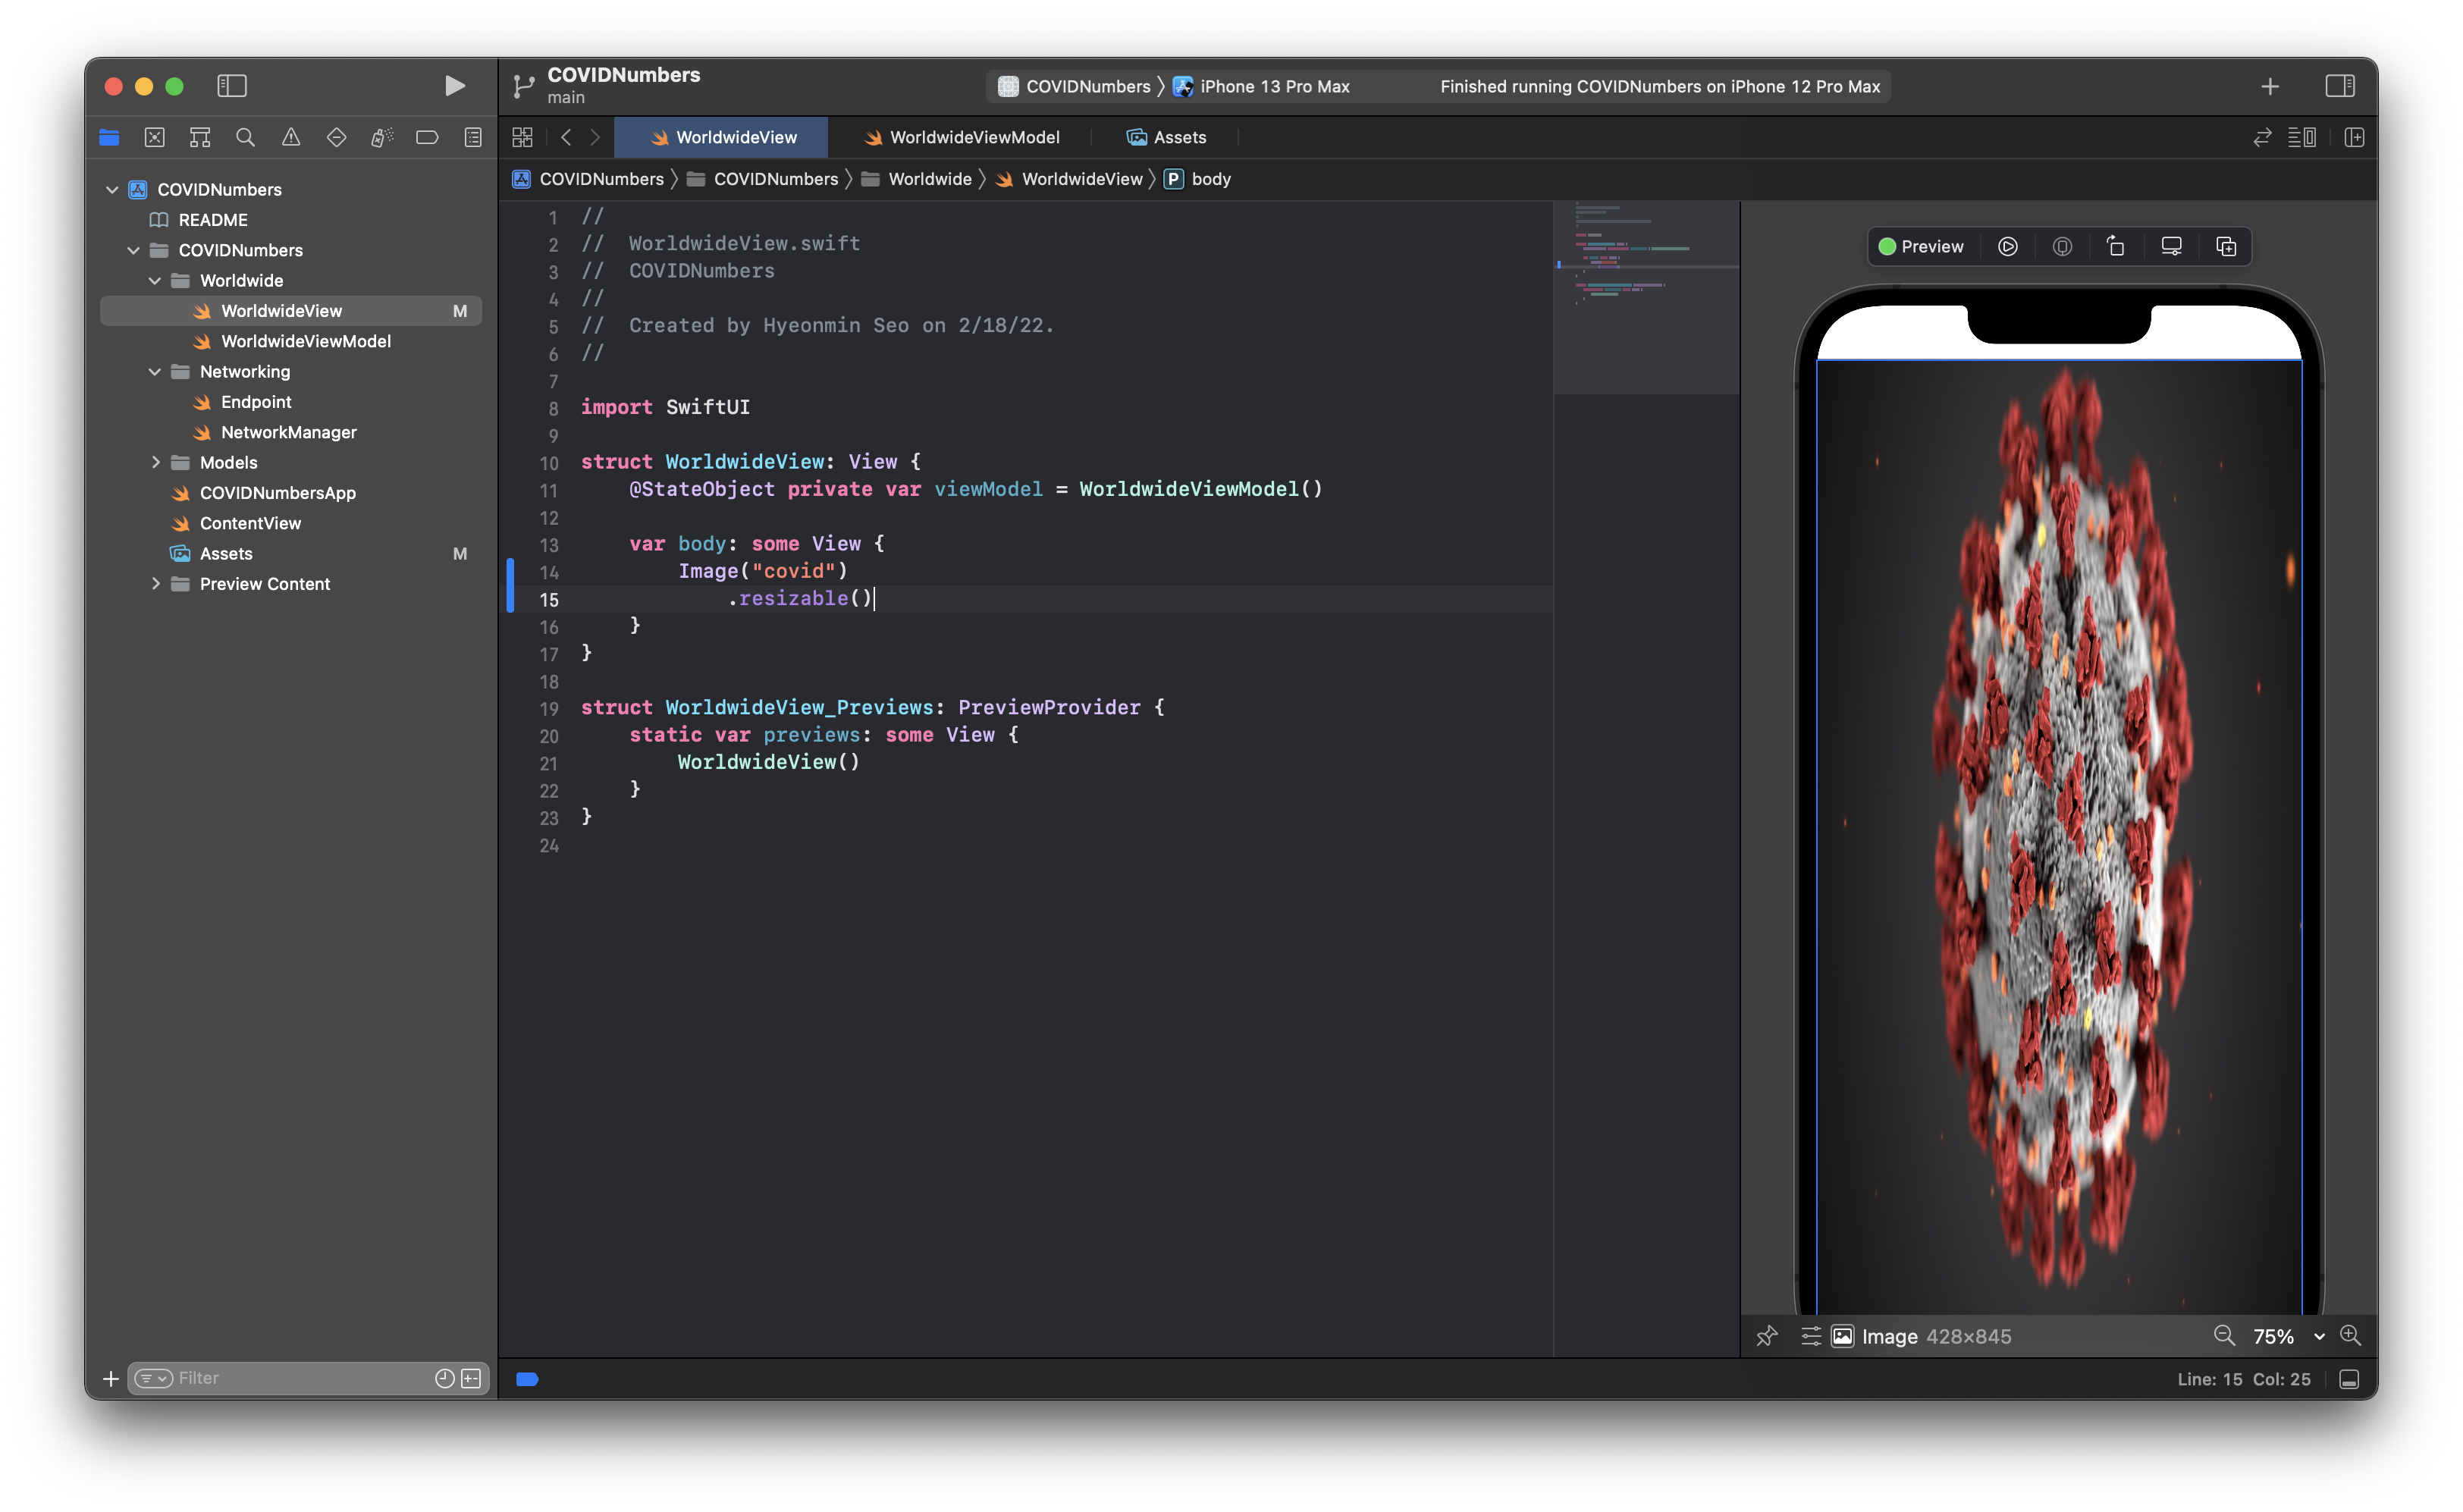Open the Find navigator magnifier icon
The width and height of the screenshot is (2463, 1512).
(245, 137)
